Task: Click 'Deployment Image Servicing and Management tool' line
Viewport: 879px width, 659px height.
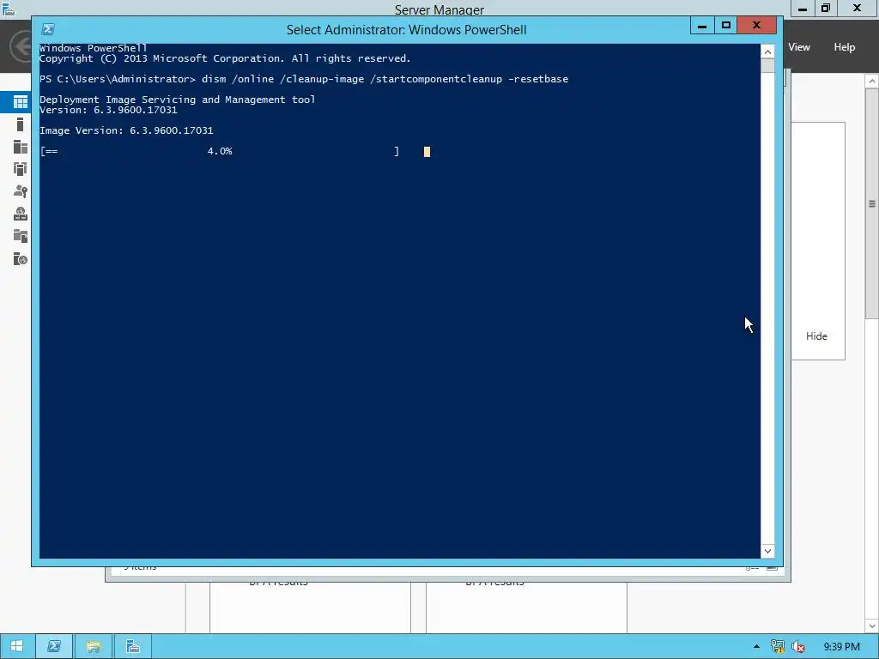Action: [x=177, y=100]
